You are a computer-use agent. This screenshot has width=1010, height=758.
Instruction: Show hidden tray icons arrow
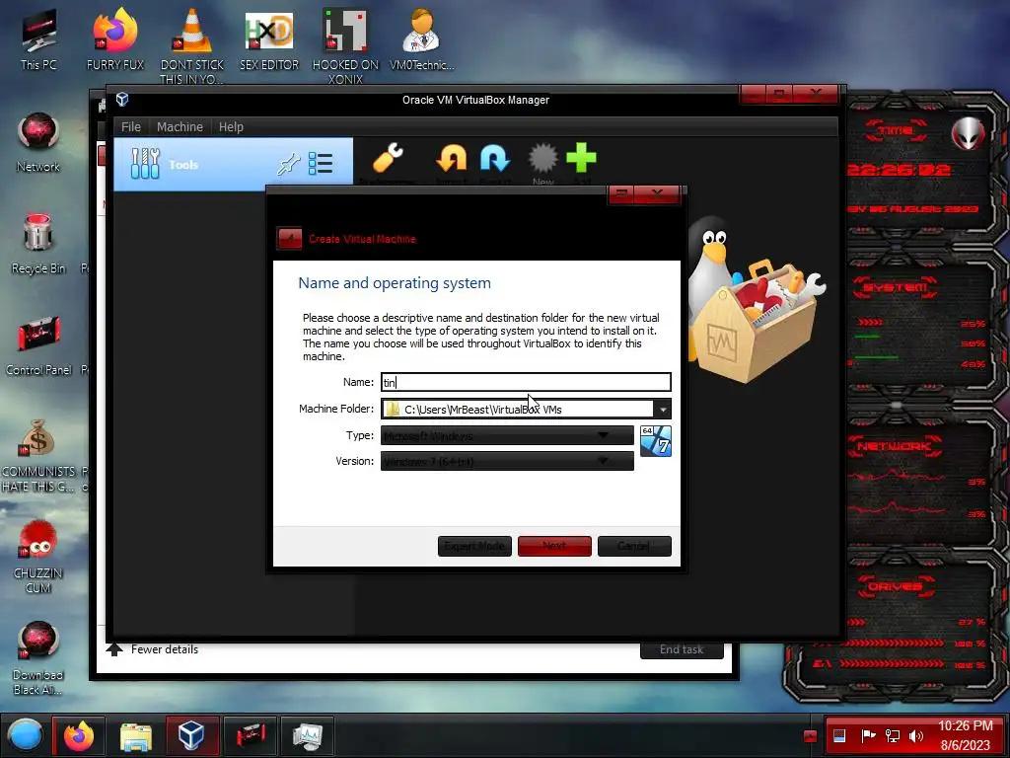click(x=811, y=736)
